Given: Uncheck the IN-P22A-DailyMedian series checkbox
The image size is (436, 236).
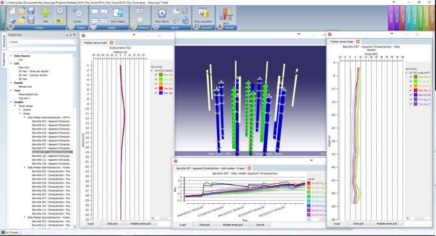Looking at the screenshot, I should [152, 71].
